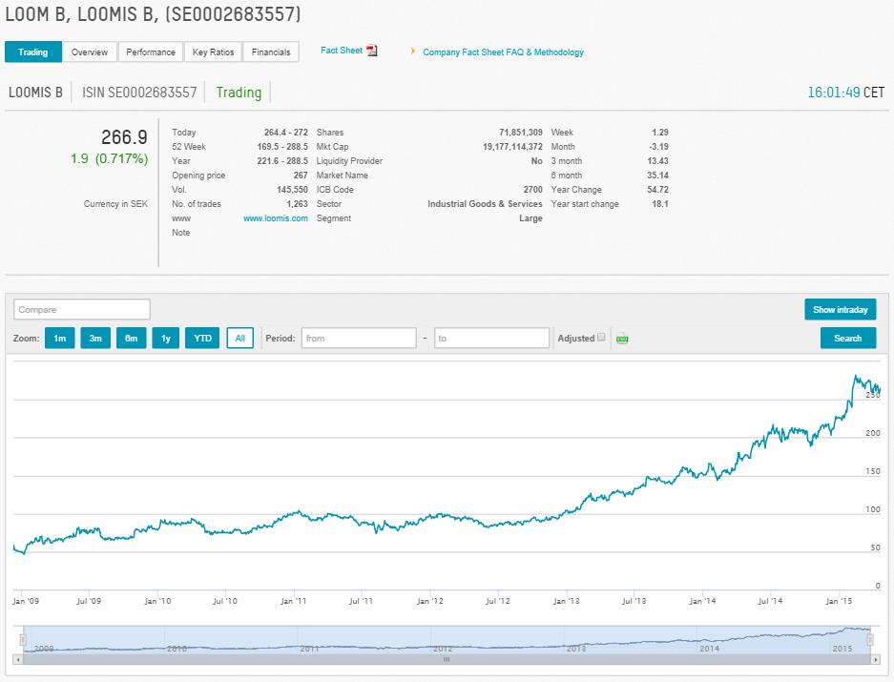Click the Search button
This screenshot has height=682, width=894.
tap(848, 339)
